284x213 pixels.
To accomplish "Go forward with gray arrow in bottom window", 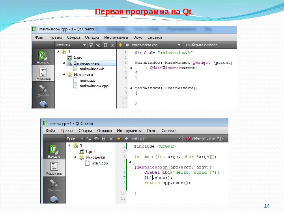I will pyautogui.click(x=126, y=138).
